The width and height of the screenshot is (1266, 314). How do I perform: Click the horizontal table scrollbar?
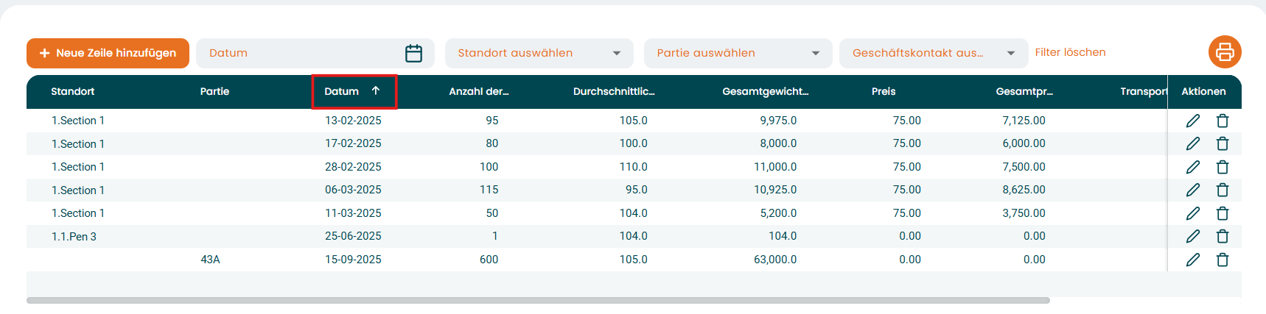coord(538,300)
